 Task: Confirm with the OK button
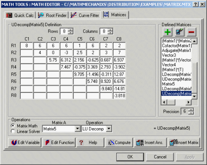(130, 157)
